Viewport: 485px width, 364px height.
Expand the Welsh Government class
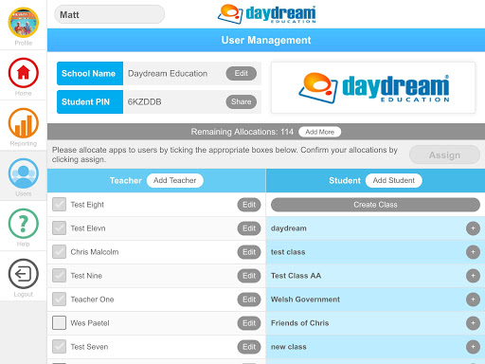click(473, 300)
